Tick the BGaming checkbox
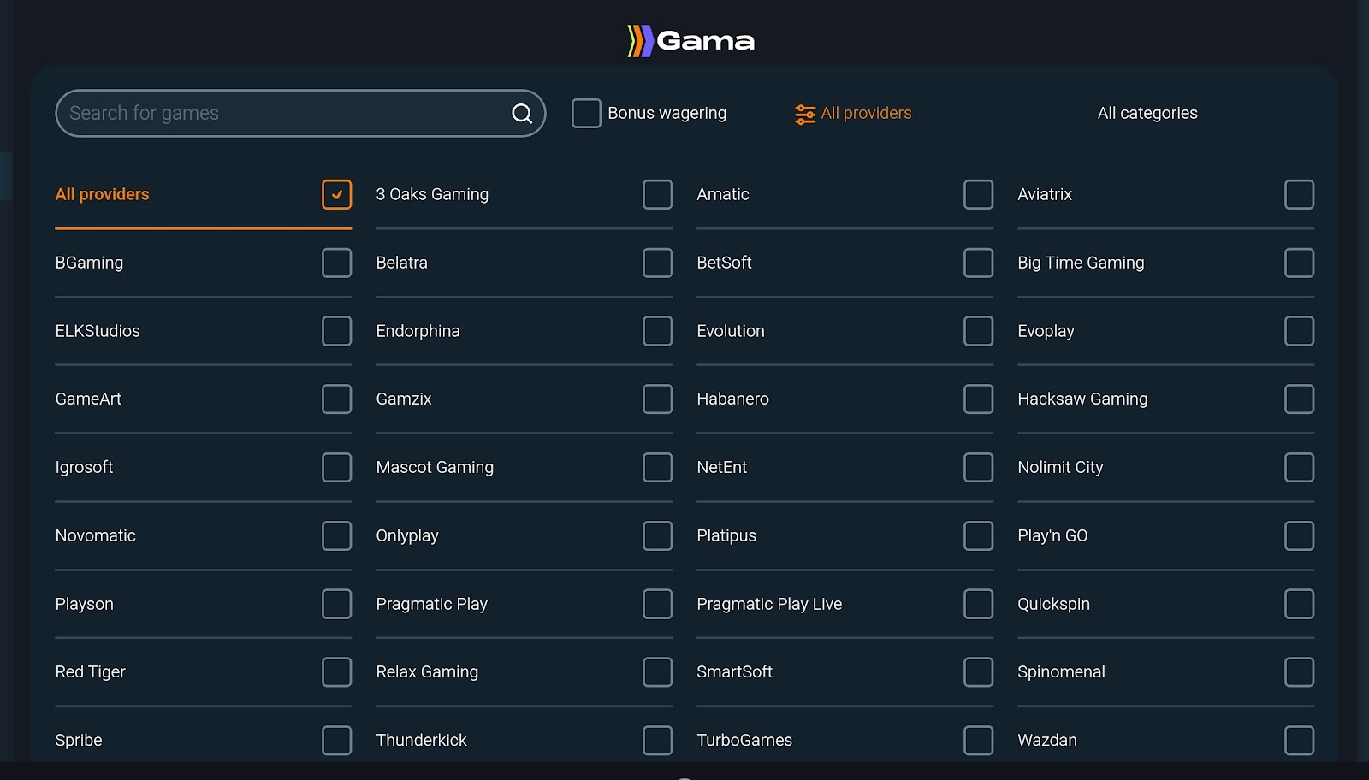The image size is (1369, 780). click(x=337, y=263)
